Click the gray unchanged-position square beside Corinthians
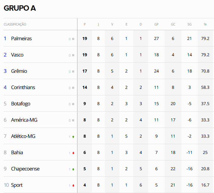Image resolution: width=214 pixels, height=193 pixels. (73, 88)
